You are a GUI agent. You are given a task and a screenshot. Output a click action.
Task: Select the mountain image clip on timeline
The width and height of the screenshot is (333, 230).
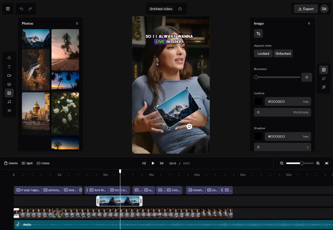[119, 201]
